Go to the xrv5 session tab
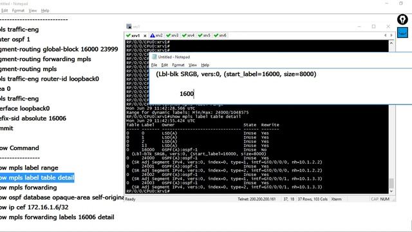This screenshot has width=412, height=232. tap(204, 35)
